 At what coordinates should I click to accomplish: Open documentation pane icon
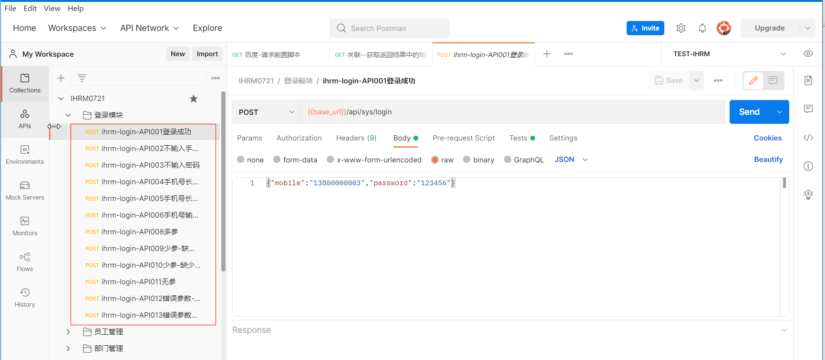[x=808, y=80]
